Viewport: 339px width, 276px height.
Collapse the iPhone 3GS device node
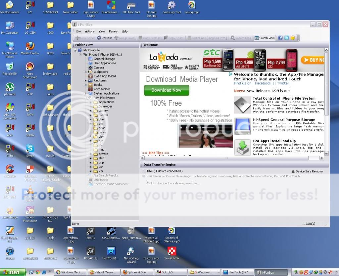pos(80,55)
